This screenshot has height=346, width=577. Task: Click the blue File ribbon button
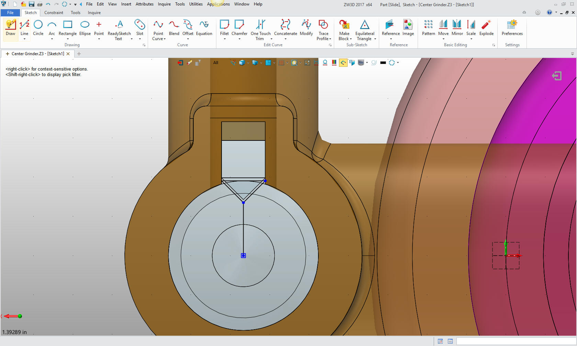(10, 13)
